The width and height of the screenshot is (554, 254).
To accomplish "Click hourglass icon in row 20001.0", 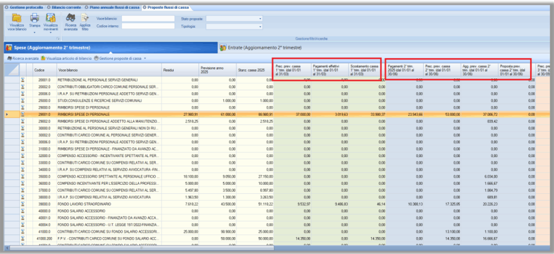I will 23,80.
